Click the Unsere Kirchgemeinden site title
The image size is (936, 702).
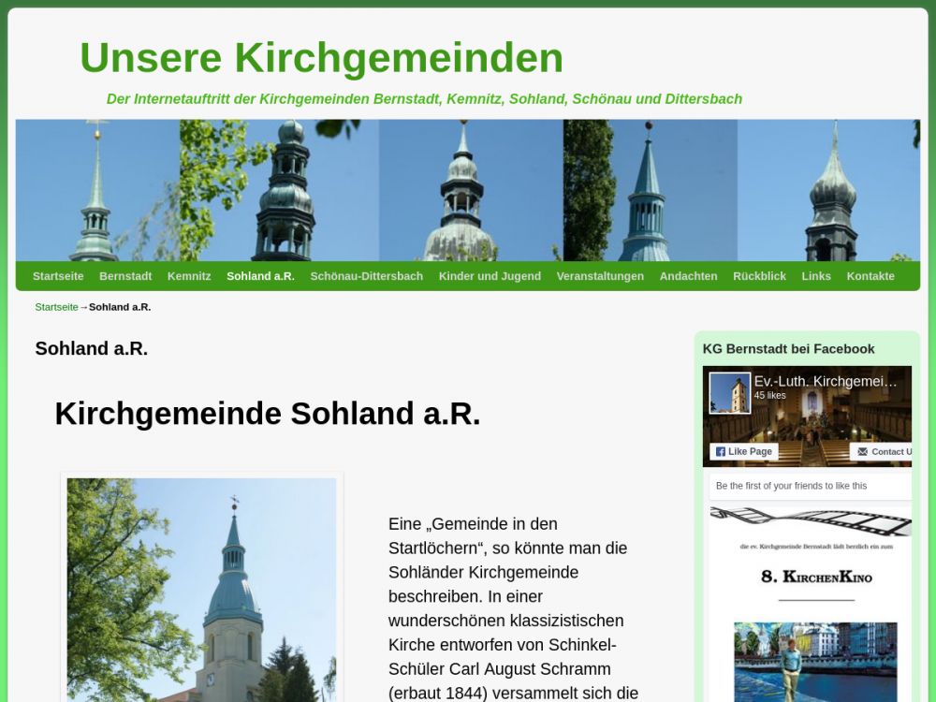coord(321,58)
